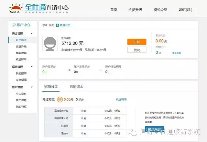The width and height of the screenshot is (207, 142).
Task: Select the 招商分红 tab
Action: (x=51, y=86)
